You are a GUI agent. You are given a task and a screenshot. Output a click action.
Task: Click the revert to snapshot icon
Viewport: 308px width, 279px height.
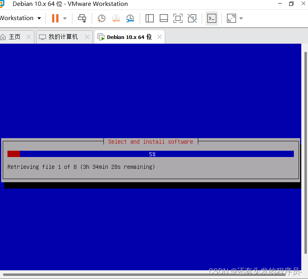point(116,18)
